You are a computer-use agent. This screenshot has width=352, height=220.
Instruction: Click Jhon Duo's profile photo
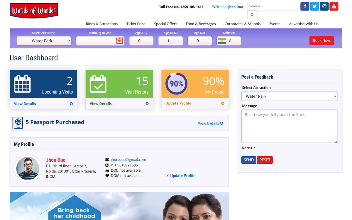point(28,168)
